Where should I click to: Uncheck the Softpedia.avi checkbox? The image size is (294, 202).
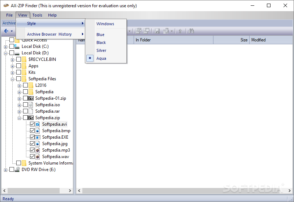coord(32,124)
